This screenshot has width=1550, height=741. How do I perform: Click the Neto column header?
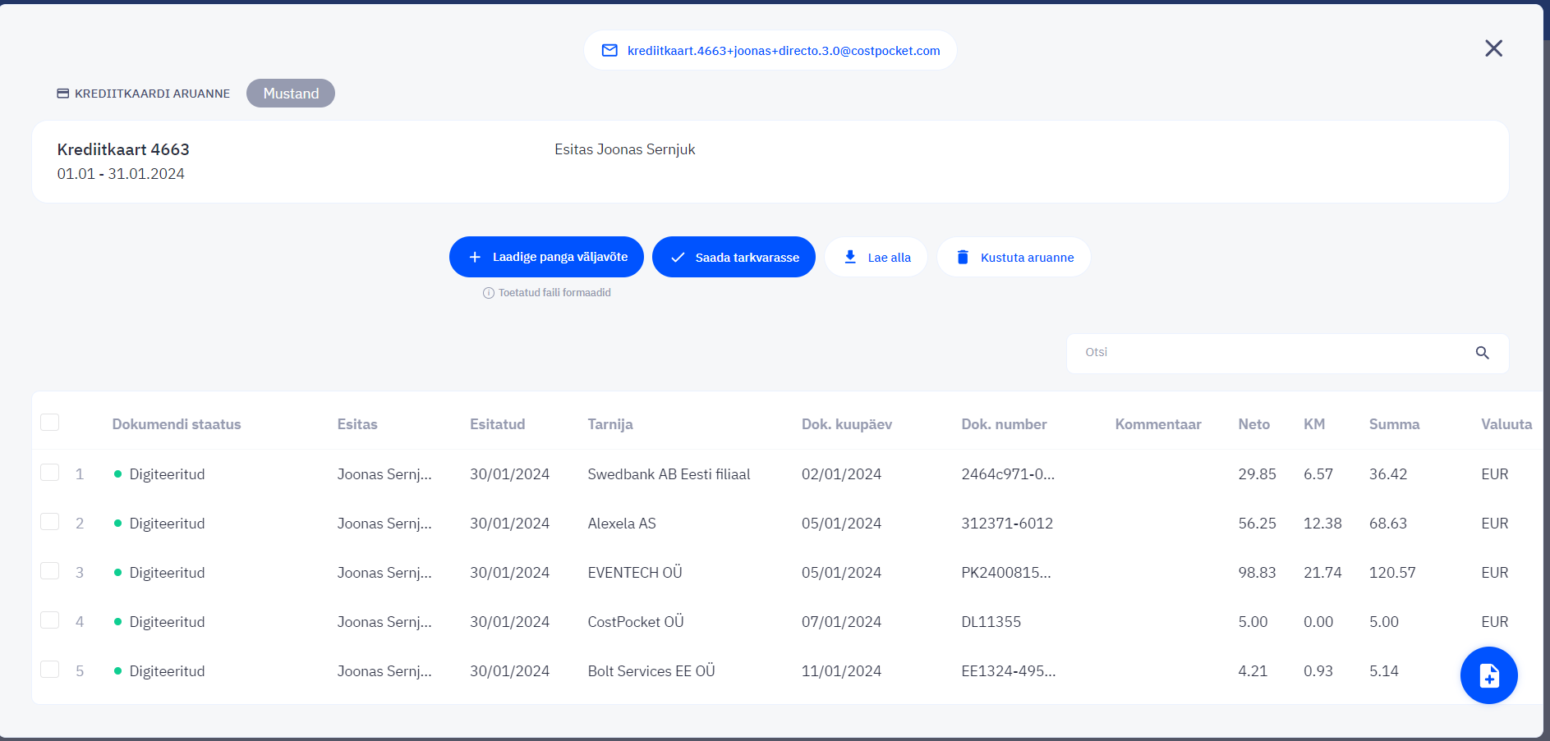tap(1253, 424)
